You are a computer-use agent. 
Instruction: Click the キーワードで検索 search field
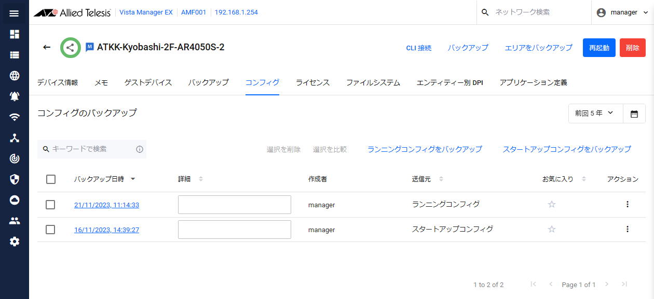coord(92,149)
